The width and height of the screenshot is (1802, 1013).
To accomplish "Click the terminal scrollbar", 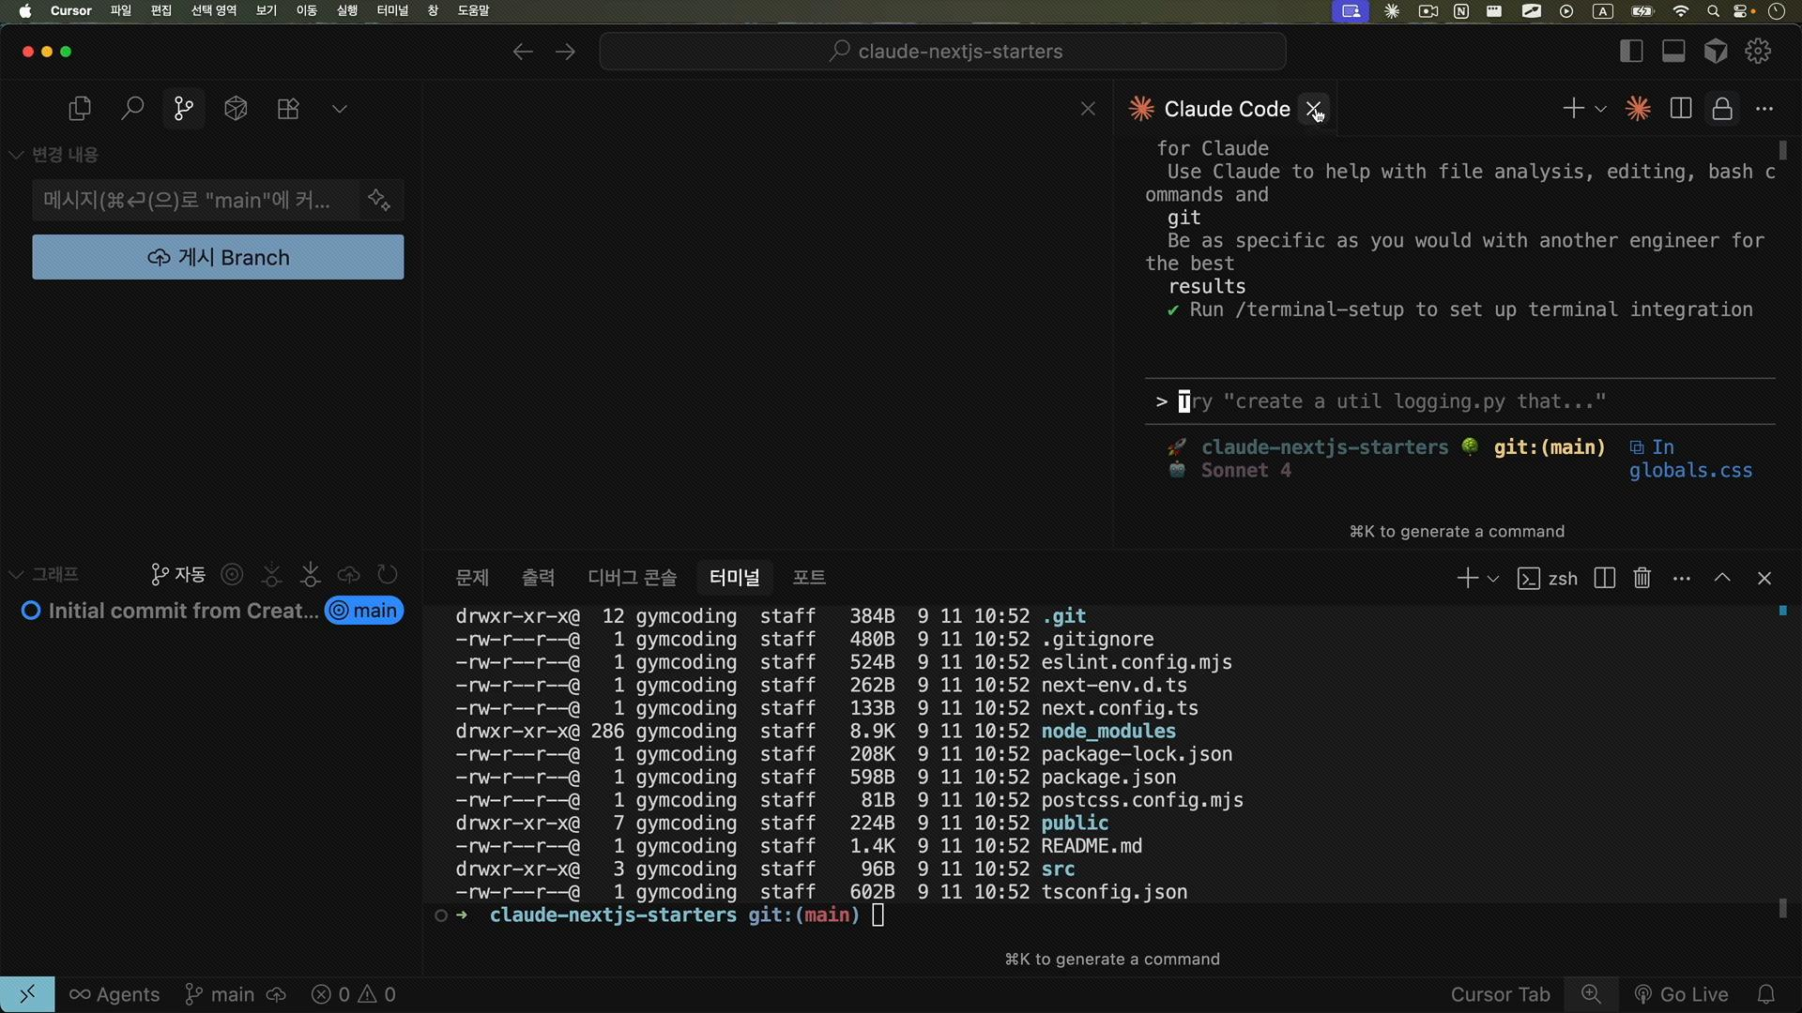I will [x=1782, y=907].
